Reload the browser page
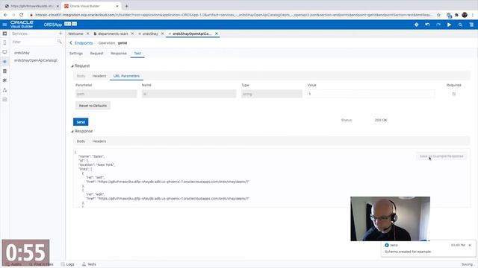 point(21,15)
